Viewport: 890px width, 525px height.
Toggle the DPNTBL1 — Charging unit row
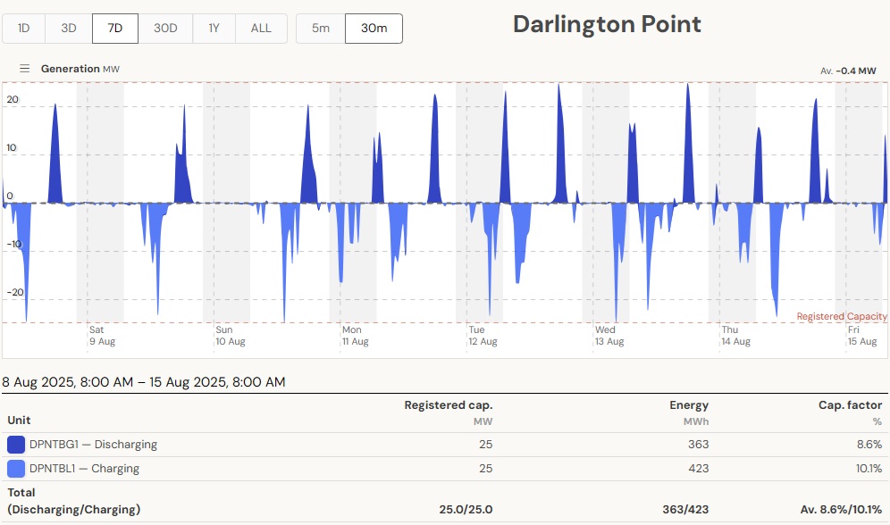(84, 469)
